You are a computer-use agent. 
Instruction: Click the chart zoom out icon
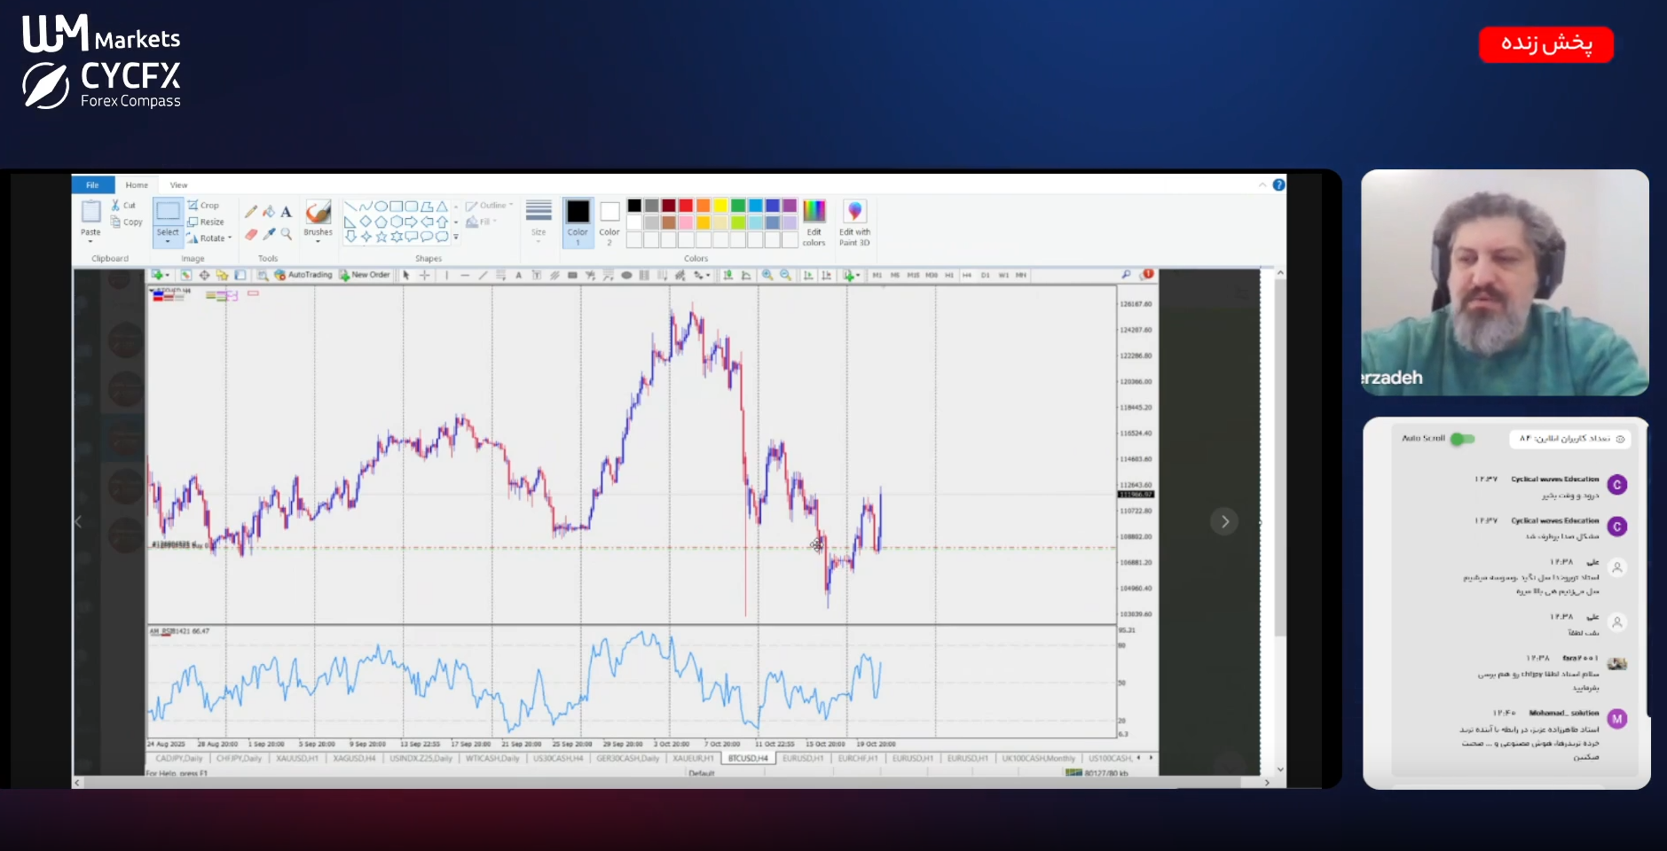pos(785,276)
